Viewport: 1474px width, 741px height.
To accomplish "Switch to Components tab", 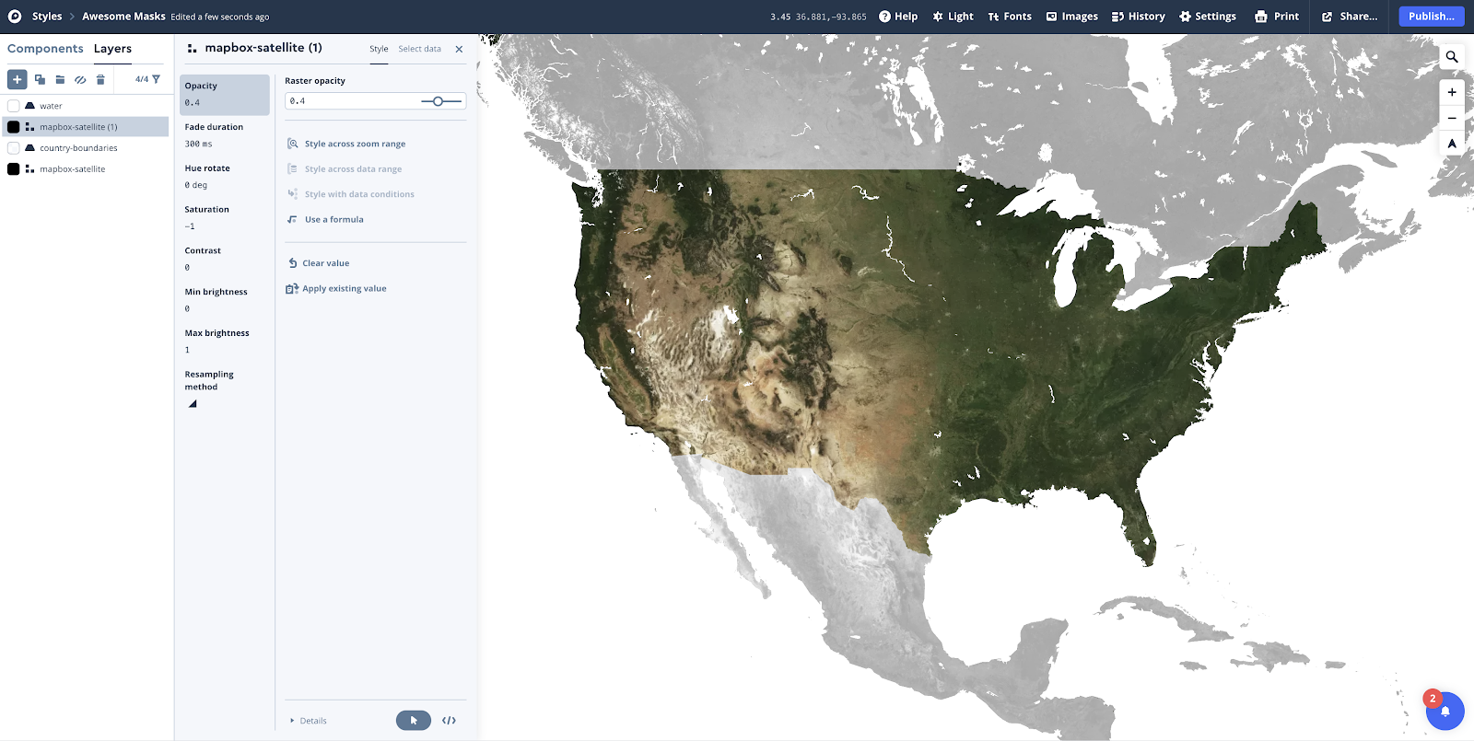I will coord(45,49).
